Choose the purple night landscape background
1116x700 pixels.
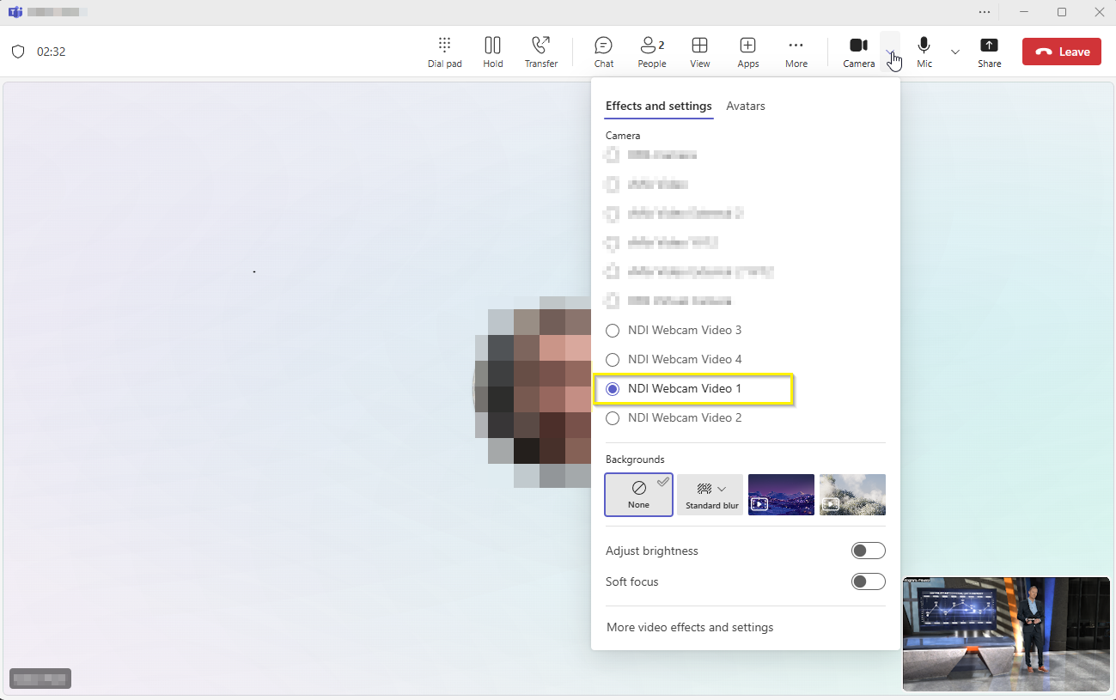(781, 494)
